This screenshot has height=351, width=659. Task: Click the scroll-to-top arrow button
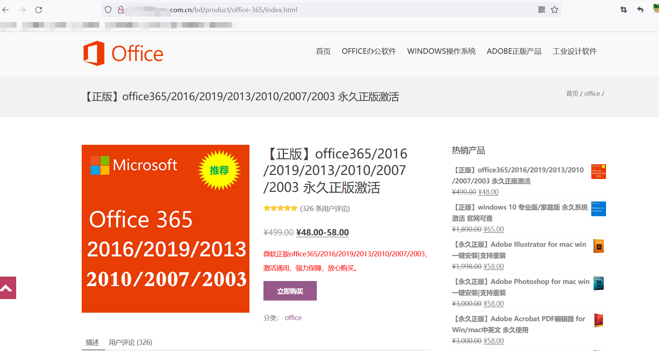tap(8, 288)
